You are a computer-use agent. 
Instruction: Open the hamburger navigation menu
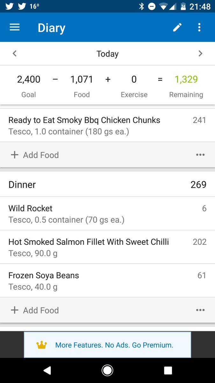pos(15,27)
